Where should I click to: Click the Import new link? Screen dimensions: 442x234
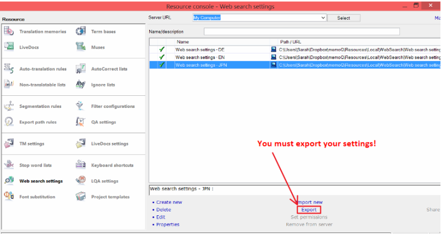[x=310, y=202]
